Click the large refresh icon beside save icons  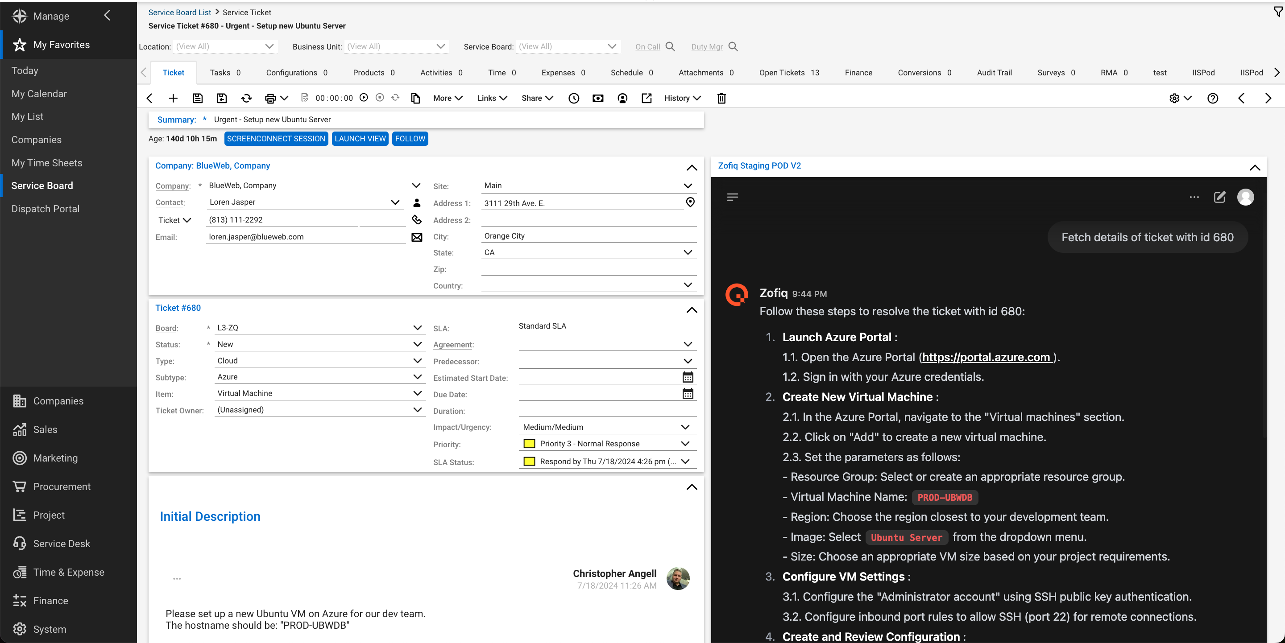246,98
